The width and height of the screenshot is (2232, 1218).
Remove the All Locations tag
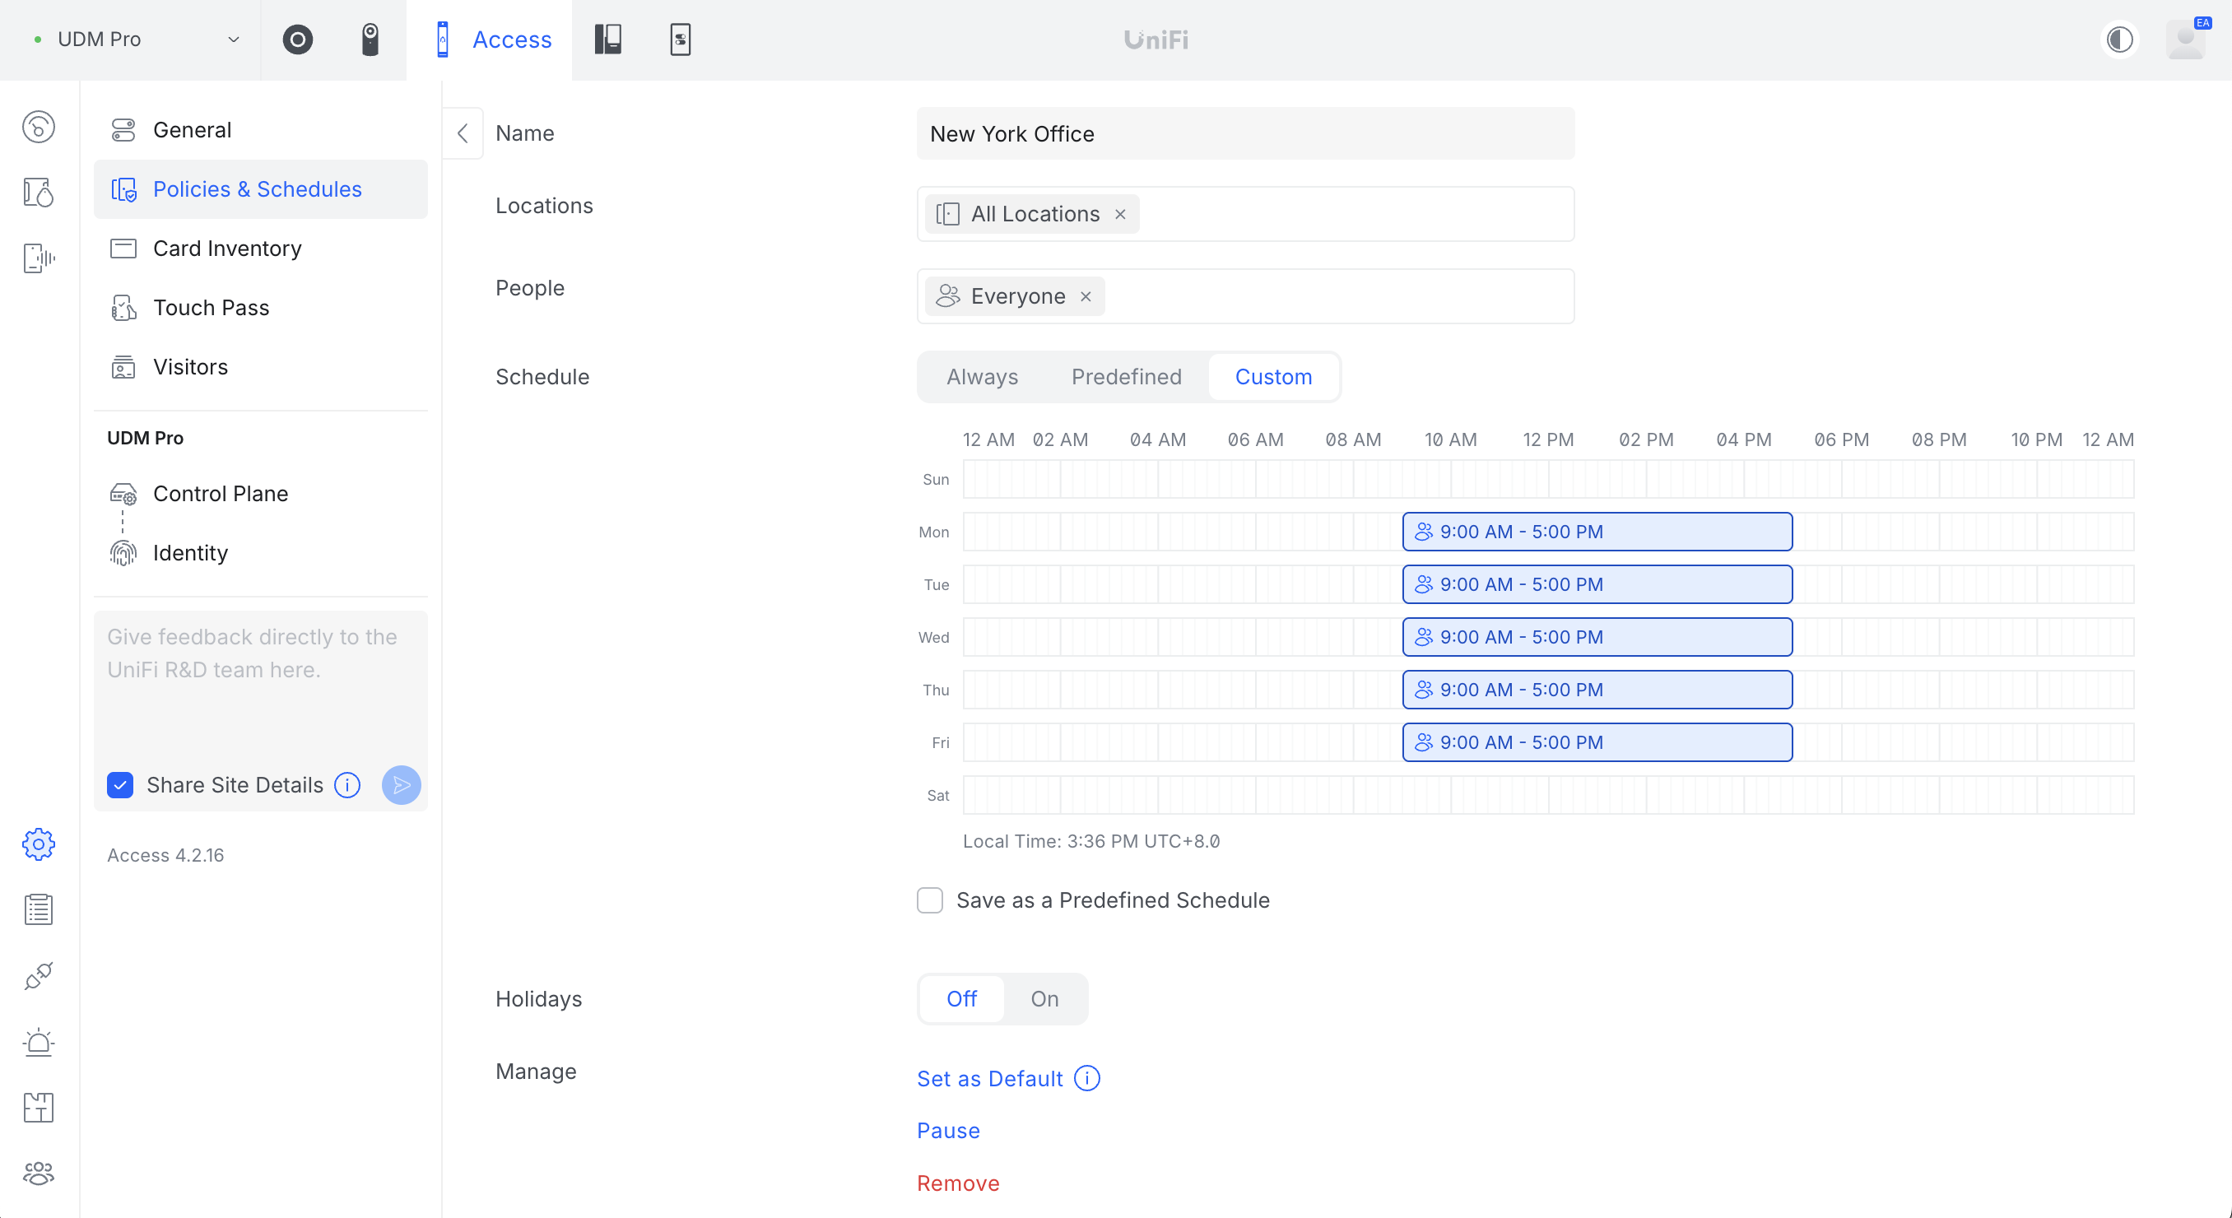(x=1120, y=214)
